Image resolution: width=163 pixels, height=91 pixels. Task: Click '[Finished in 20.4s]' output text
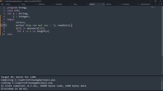[x=14, y=89]
